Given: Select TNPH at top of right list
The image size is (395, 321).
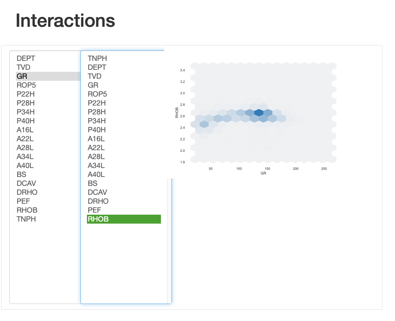Looking at the screenshot, I should (x=98, y=58).
